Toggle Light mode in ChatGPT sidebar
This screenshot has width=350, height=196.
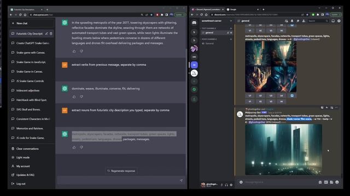pos(32,157)
